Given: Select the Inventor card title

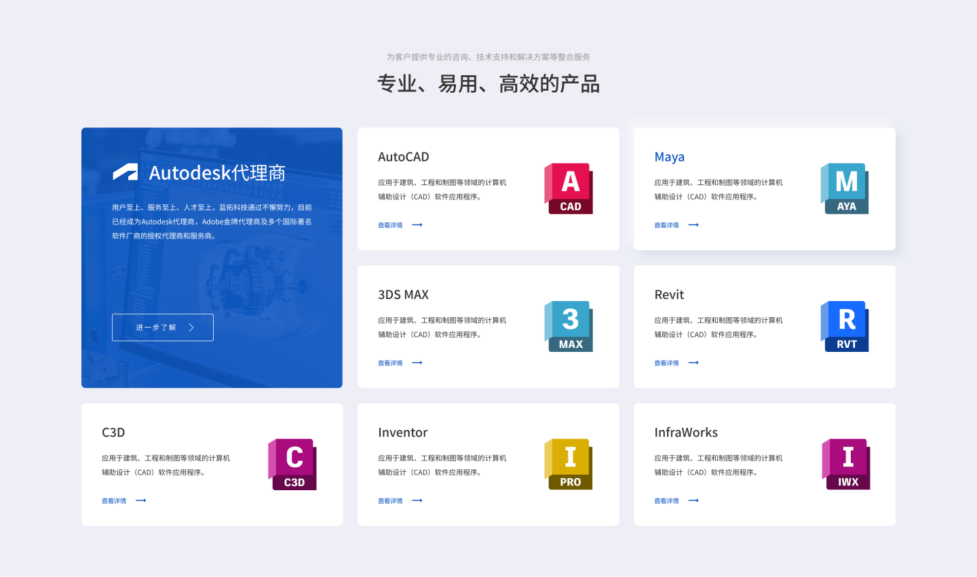Looking at the screenshot, I should point(403,433).
